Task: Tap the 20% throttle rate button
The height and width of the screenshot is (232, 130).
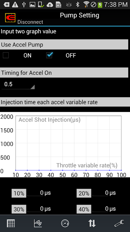Action: 84,193
